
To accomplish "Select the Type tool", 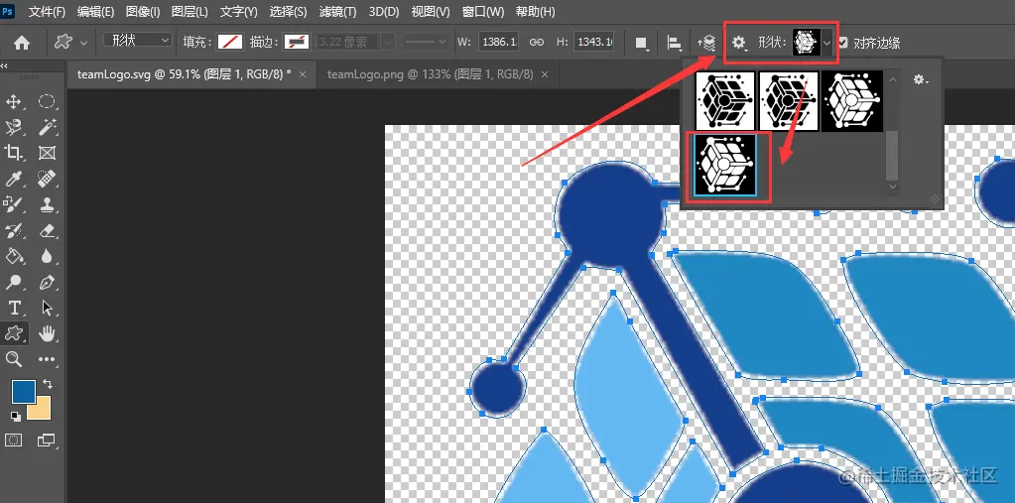I will pyautogui.click(x=14, y=308).
